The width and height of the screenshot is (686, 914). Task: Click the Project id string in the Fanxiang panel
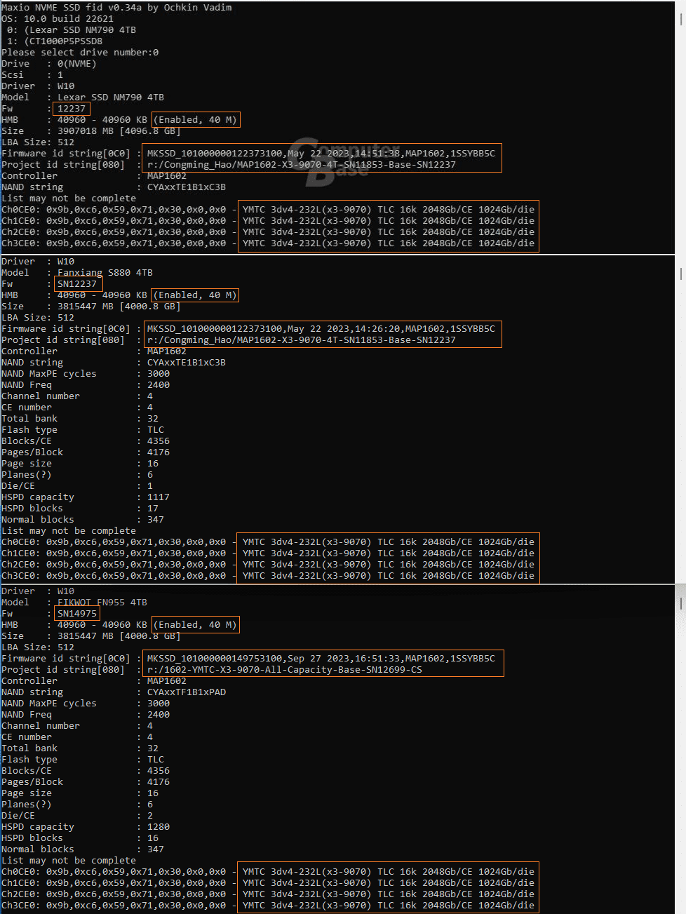(x=302, y=340)
